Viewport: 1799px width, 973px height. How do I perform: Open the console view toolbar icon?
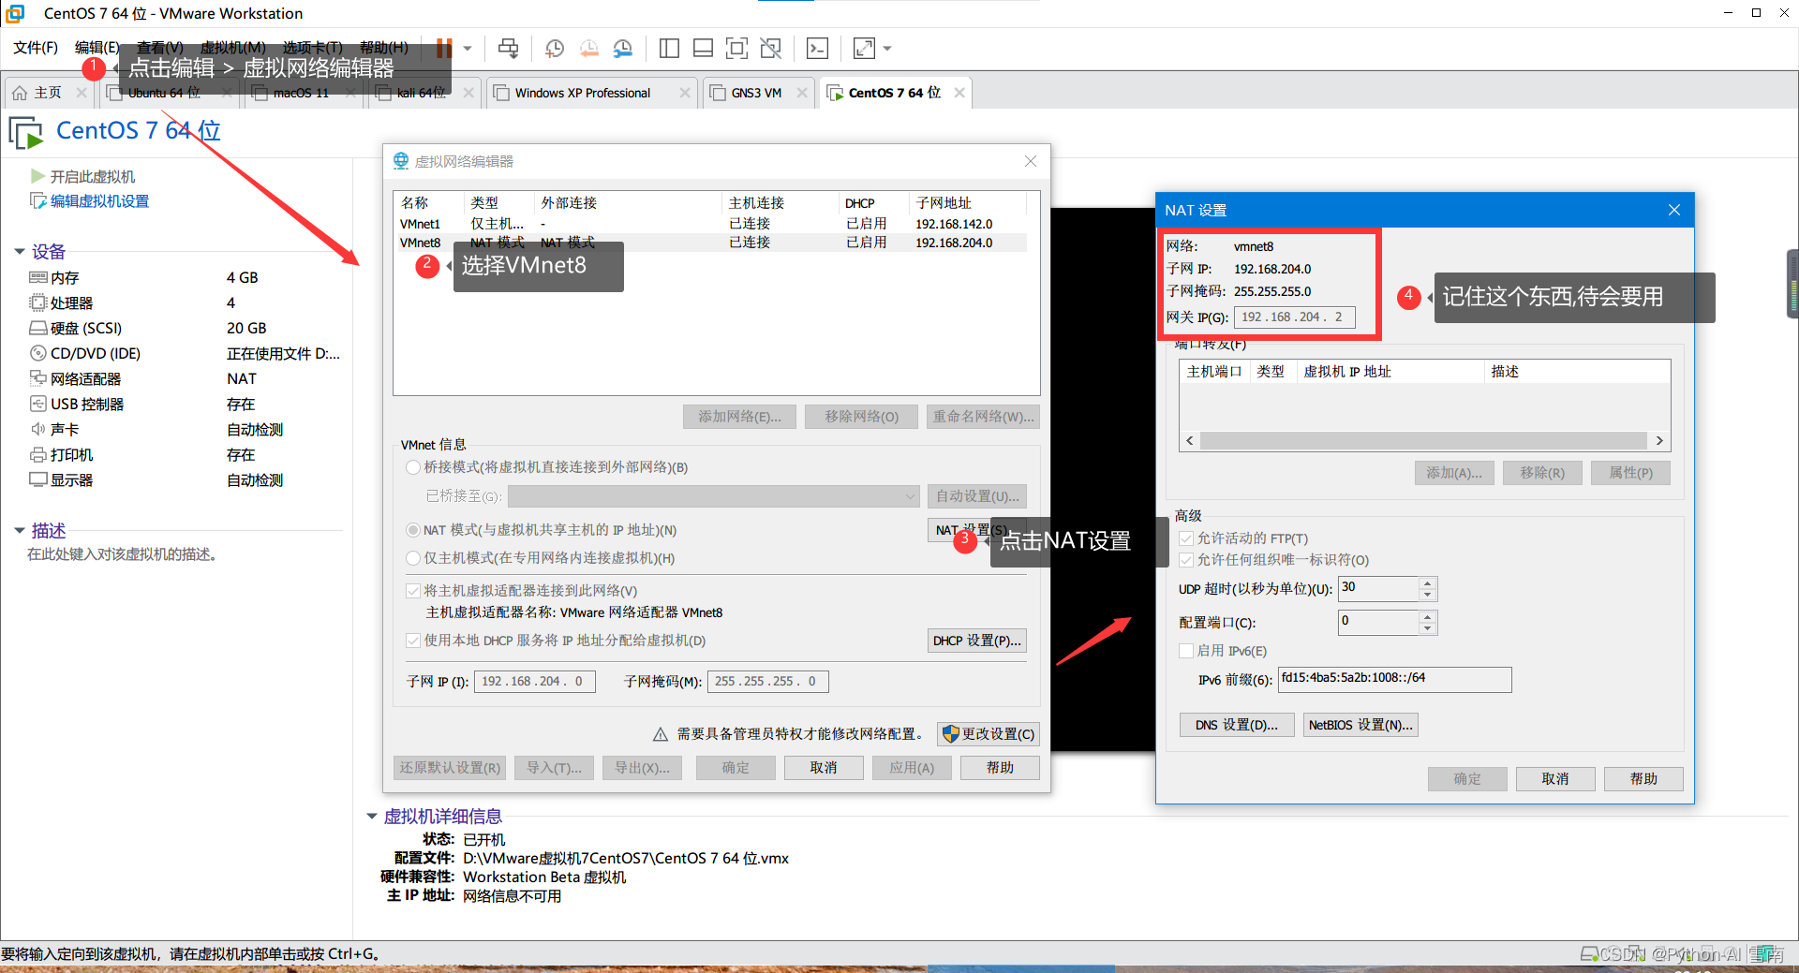pyautogui.click(x=817, y=48)
